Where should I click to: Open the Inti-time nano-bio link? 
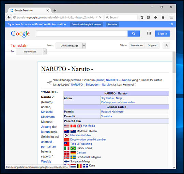pyautogui.click(x=80, y=135)
